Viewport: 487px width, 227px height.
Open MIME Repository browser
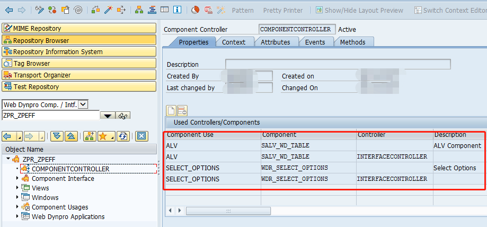[x=79, y=28]
